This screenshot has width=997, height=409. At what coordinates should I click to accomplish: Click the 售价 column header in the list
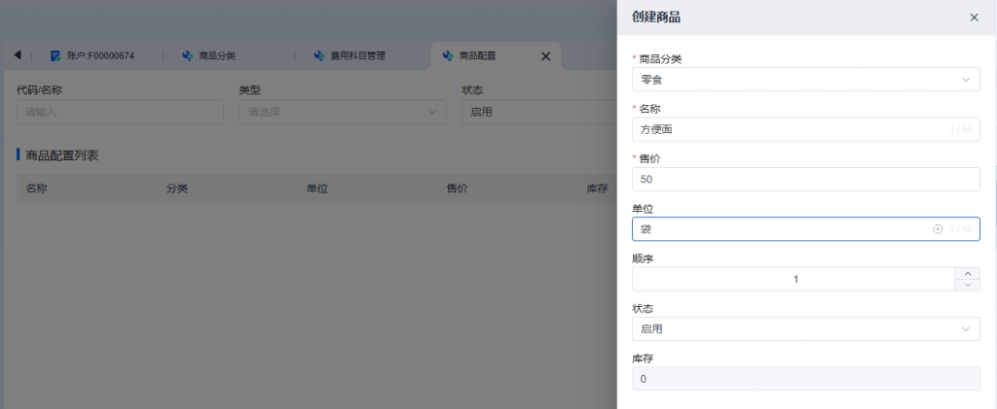457,188
